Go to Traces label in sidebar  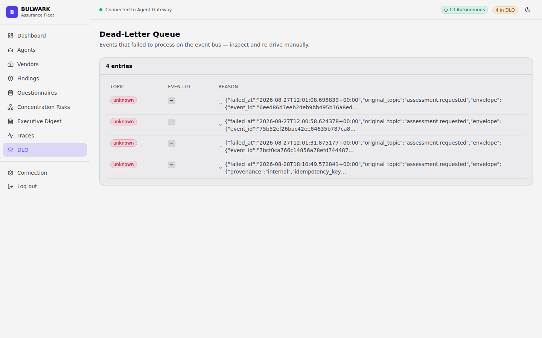tap(26, 136)
